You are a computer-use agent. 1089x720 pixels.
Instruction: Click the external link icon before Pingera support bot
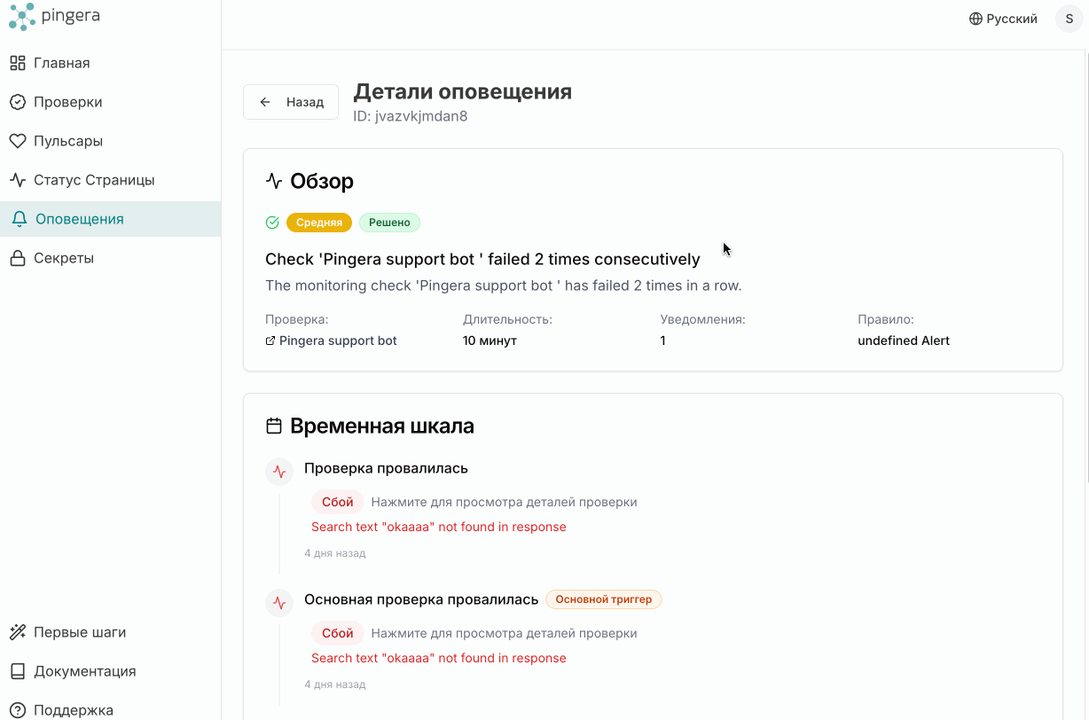click(270, 340)
